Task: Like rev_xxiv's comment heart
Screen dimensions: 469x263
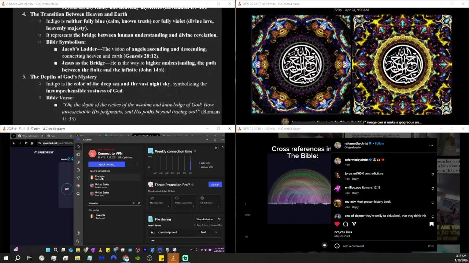Action: (x=433, y=203)
